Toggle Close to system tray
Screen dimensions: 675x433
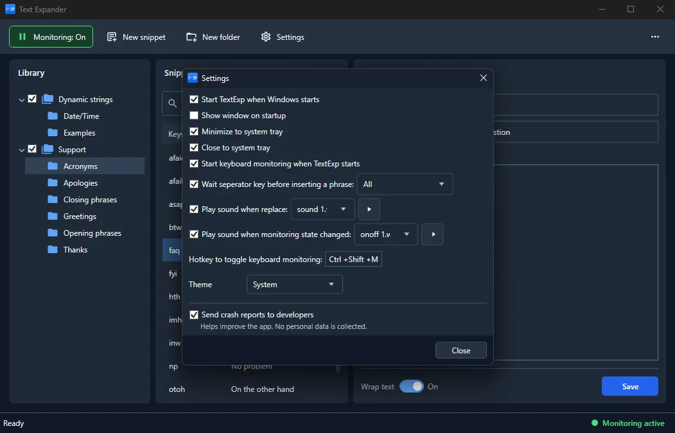pyautogui.click(x=194, y=148)
